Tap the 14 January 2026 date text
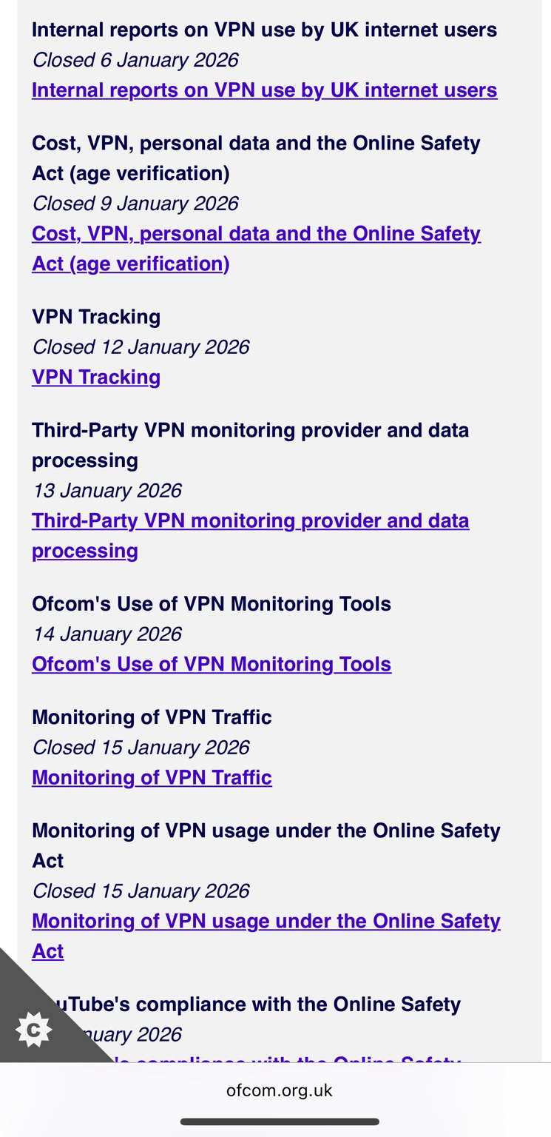 (107, 634)
